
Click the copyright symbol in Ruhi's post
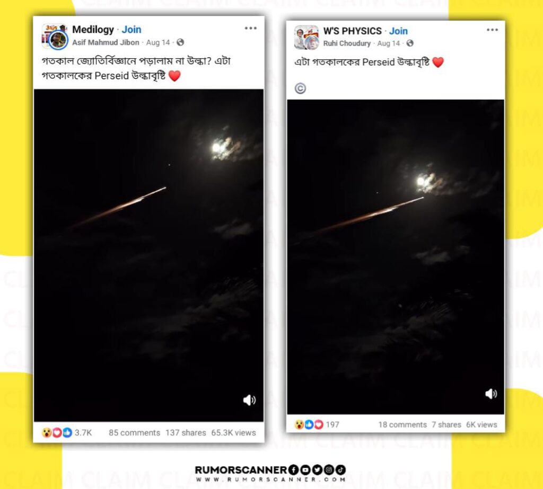click(300, 88)
